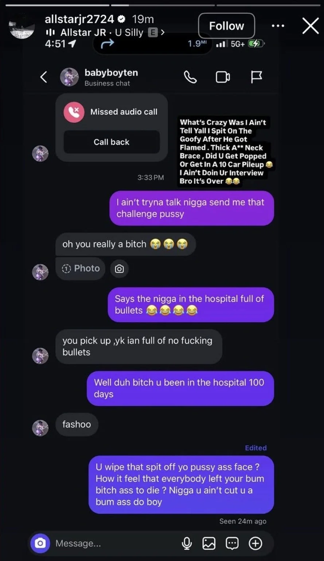Tap the Call back button
This screenshot has height=561, width=324.
112,142
